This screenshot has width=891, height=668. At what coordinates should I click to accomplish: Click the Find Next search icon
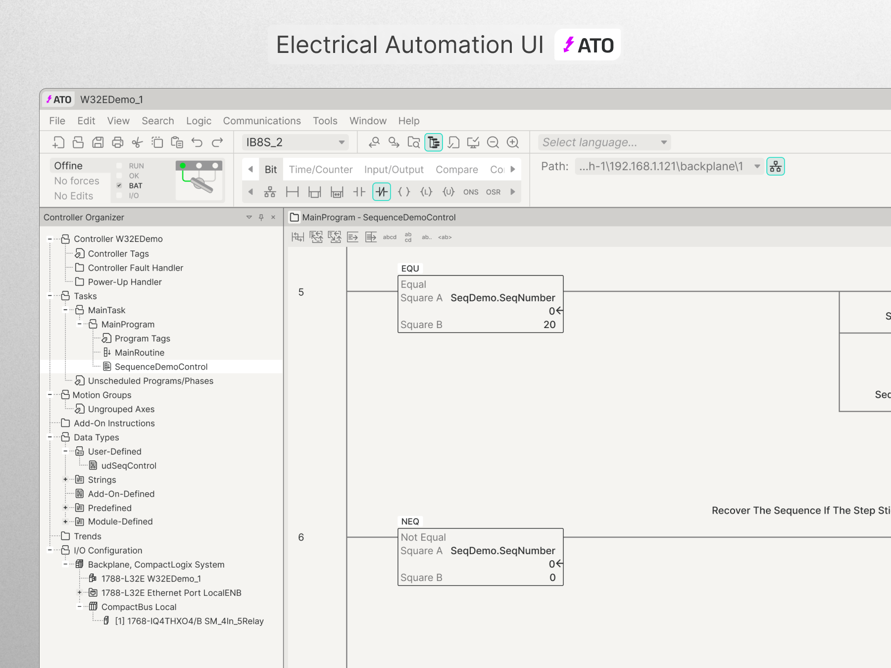[x=394, y=143]
